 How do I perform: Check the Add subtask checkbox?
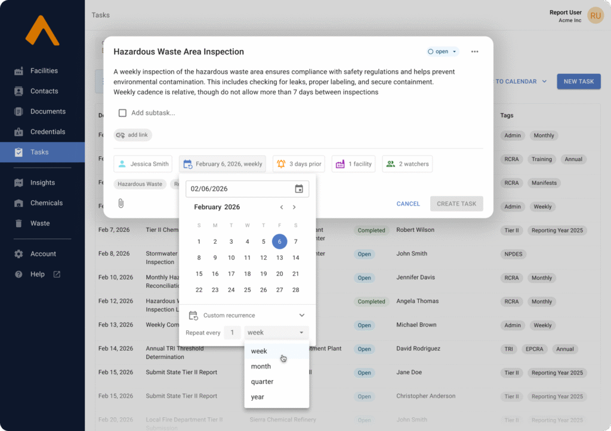pos(122,113)
